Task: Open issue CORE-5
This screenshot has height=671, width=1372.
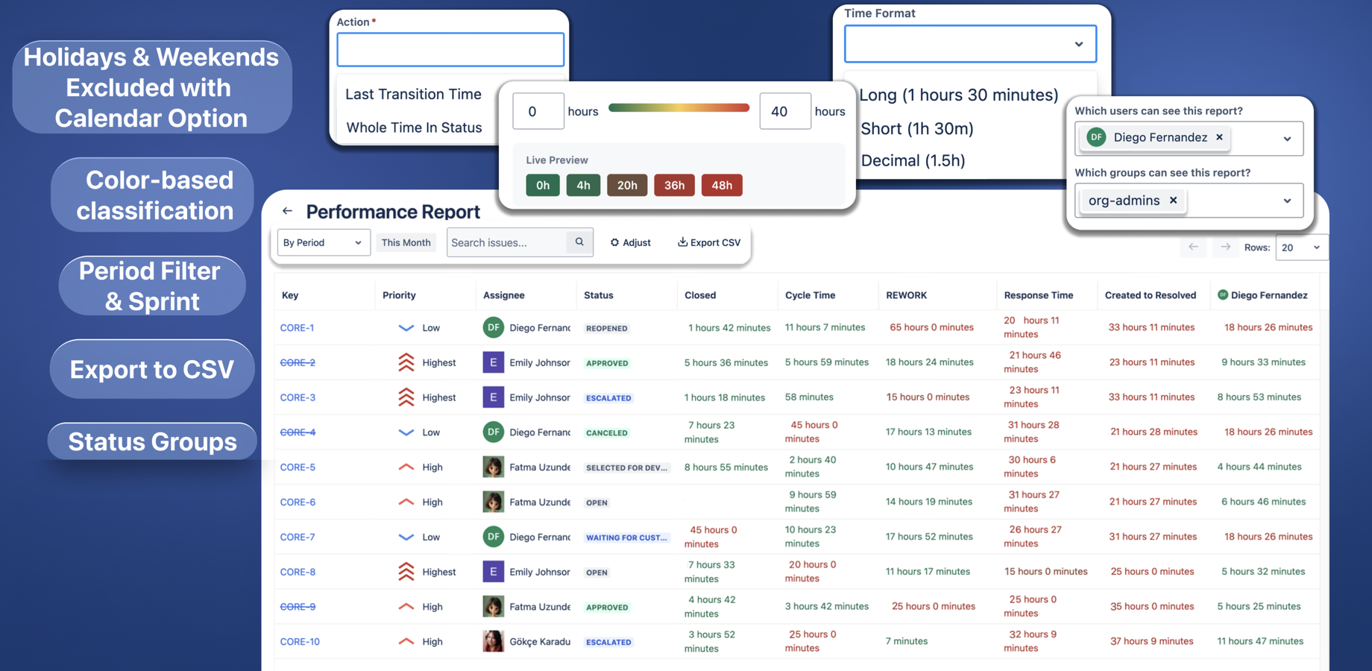Action: (298, 467)
